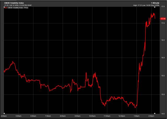Screen dimensions: 167x119
Task: Click the red 17.14 current price tag
Action: (163, 19)
